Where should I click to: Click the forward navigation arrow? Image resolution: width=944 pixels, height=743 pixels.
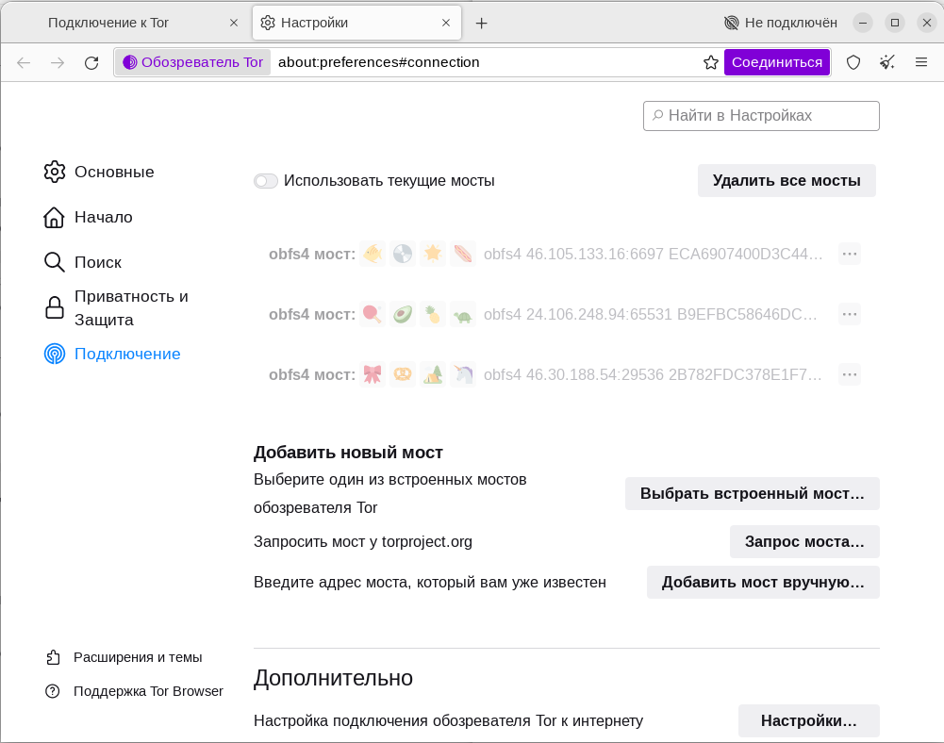pyautogui.click(x=58, y=62)
